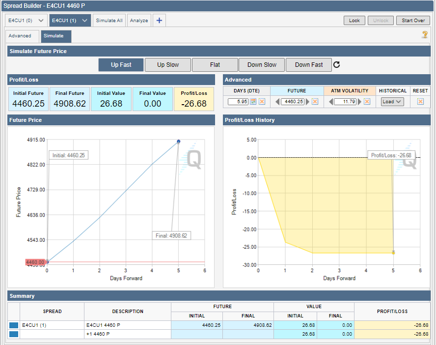Screen dimensions: 436x345
Task: Increase Future price with right arrow
Action: pyautogui.click(x=308, y=102)
